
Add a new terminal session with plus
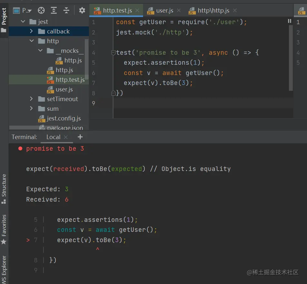point(80,137)
